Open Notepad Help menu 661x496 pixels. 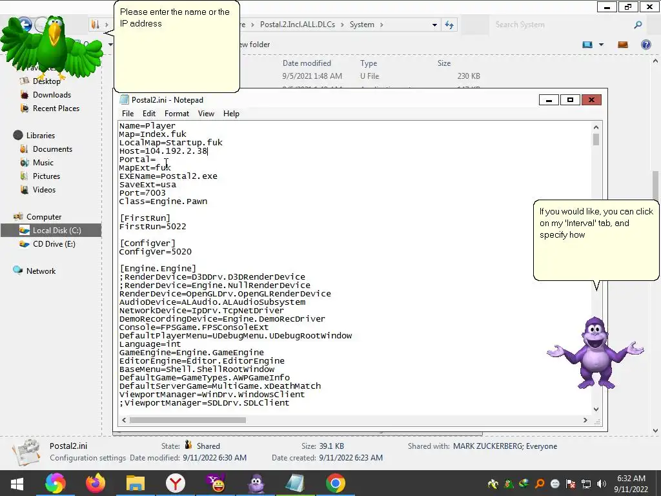pyautogui.click(x=231, y=114)
